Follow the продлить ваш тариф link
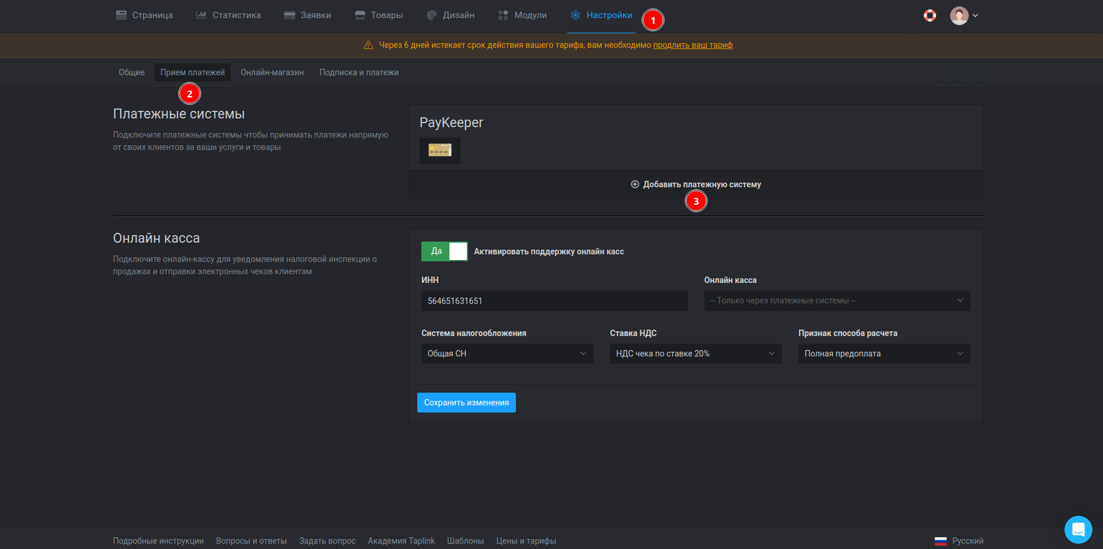 pyautogui.click(x=693, y=45)
